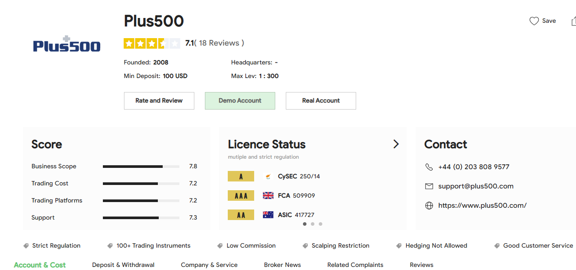Click the AAA rating badge for FCA

241,195
